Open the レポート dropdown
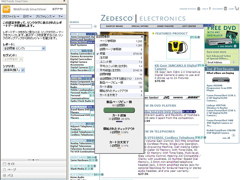 tap(24, 49)
